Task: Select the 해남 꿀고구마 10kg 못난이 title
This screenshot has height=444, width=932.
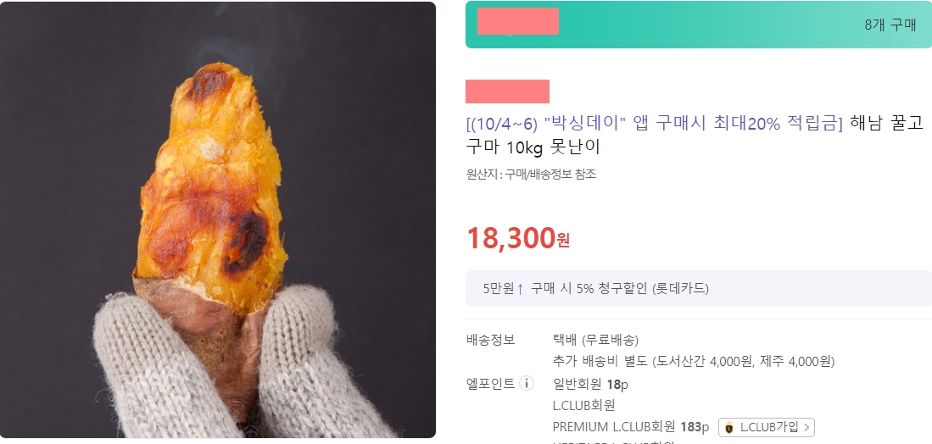Action: (695, 136)
